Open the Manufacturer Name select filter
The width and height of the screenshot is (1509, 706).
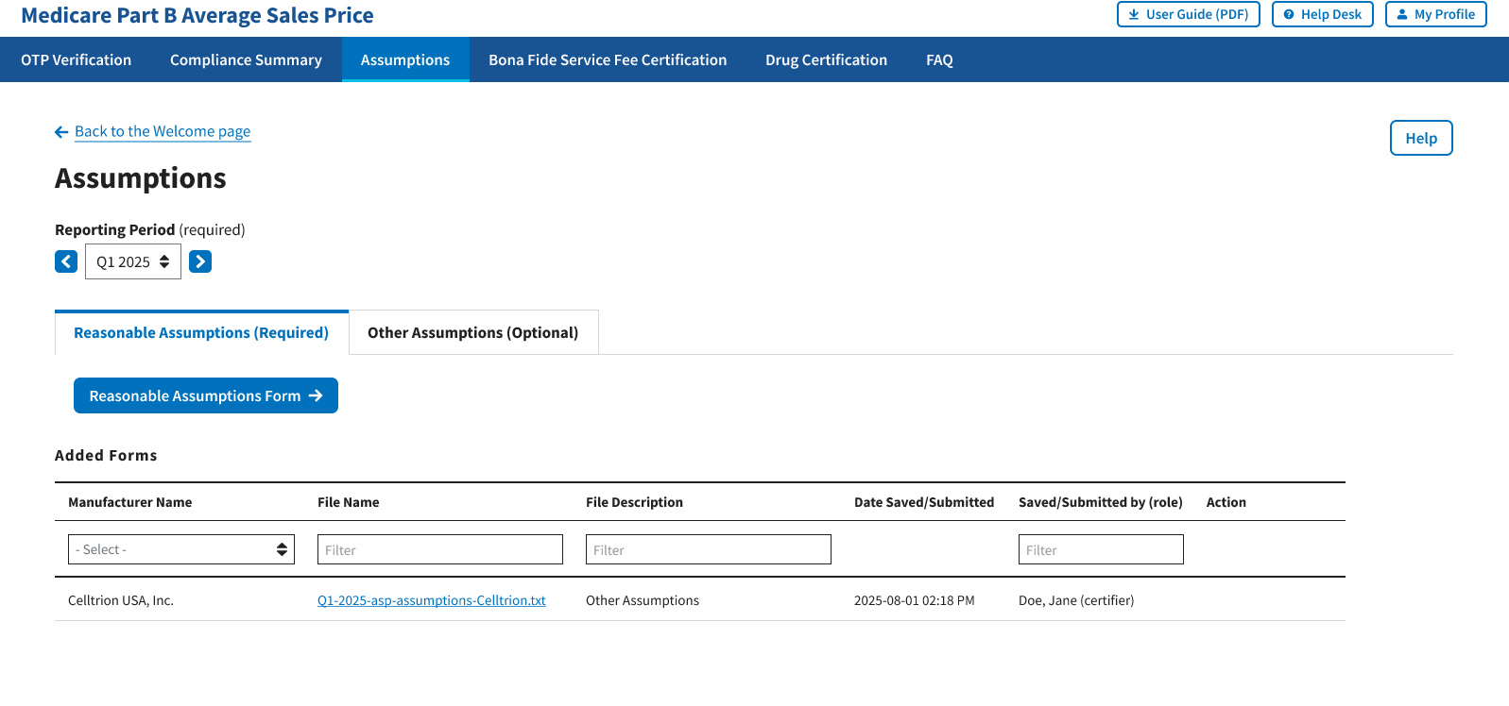[181, 549]
